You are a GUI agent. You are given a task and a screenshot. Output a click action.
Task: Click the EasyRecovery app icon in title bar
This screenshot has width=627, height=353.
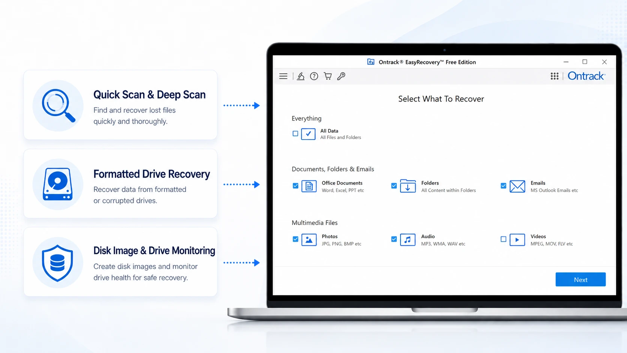pos(370,62)
